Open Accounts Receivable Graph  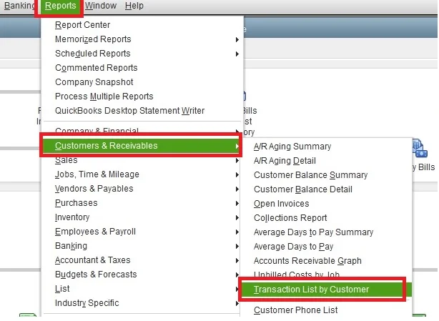point(307,261)
